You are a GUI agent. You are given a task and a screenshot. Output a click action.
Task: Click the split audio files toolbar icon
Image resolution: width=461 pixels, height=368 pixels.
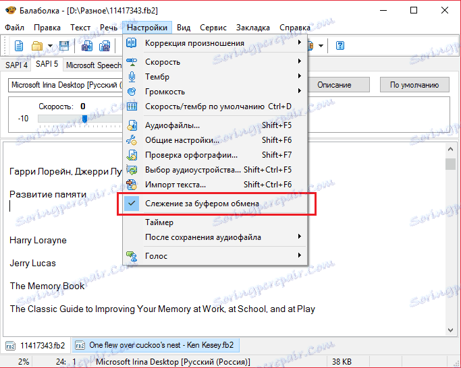point(105,46)
